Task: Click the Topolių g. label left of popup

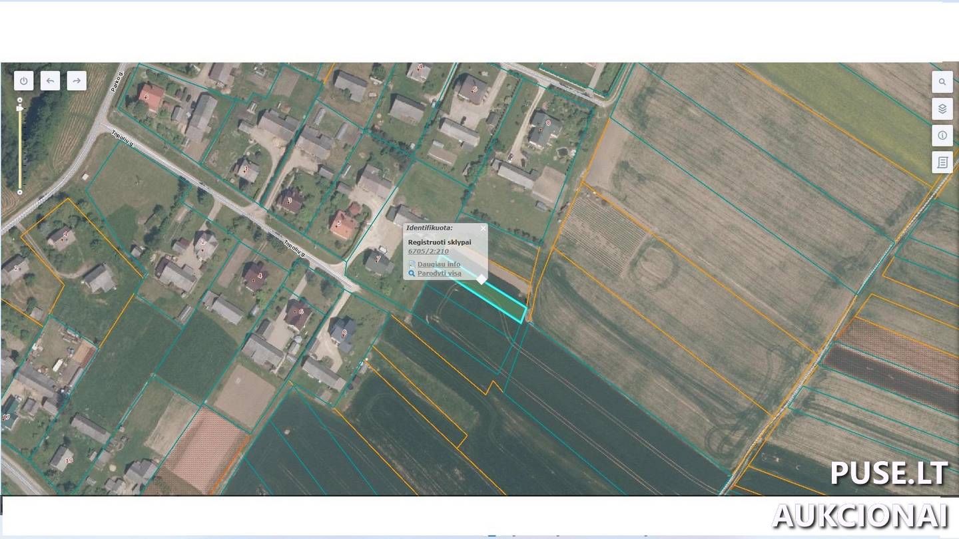Action: pos(294,248)
